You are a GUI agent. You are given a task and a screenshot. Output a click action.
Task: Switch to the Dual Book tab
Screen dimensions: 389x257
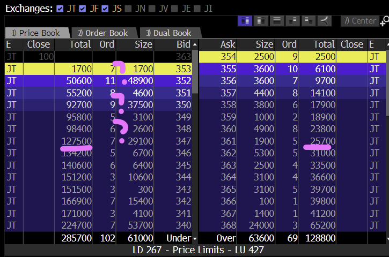coord(169,33)
